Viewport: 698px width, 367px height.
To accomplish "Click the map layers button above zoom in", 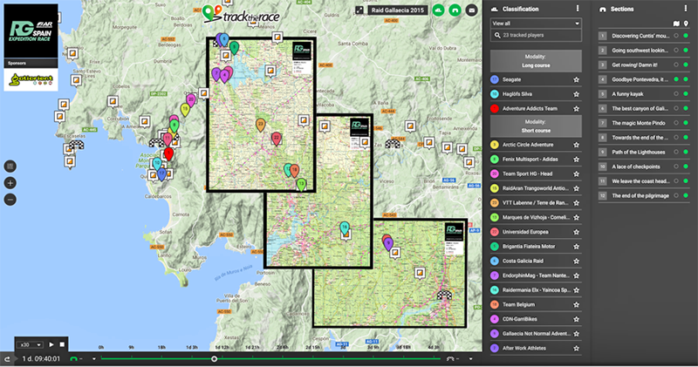I will 10,167.
